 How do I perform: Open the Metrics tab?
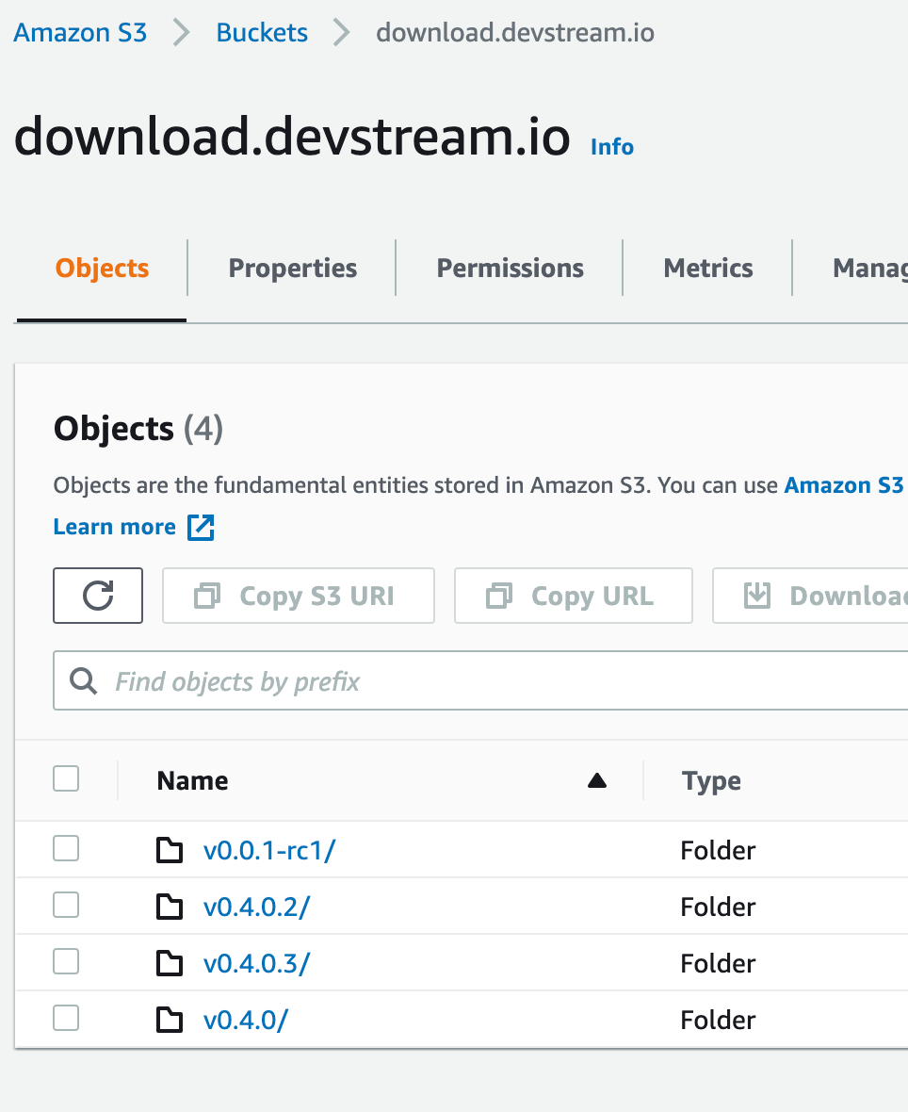click(707, 268)
